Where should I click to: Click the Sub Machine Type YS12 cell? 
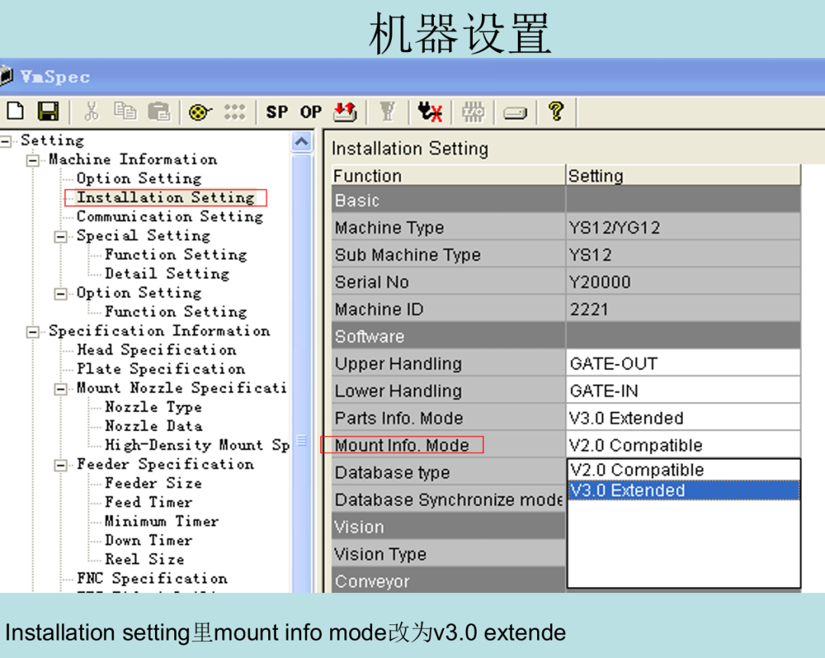(x=683, y=254)
